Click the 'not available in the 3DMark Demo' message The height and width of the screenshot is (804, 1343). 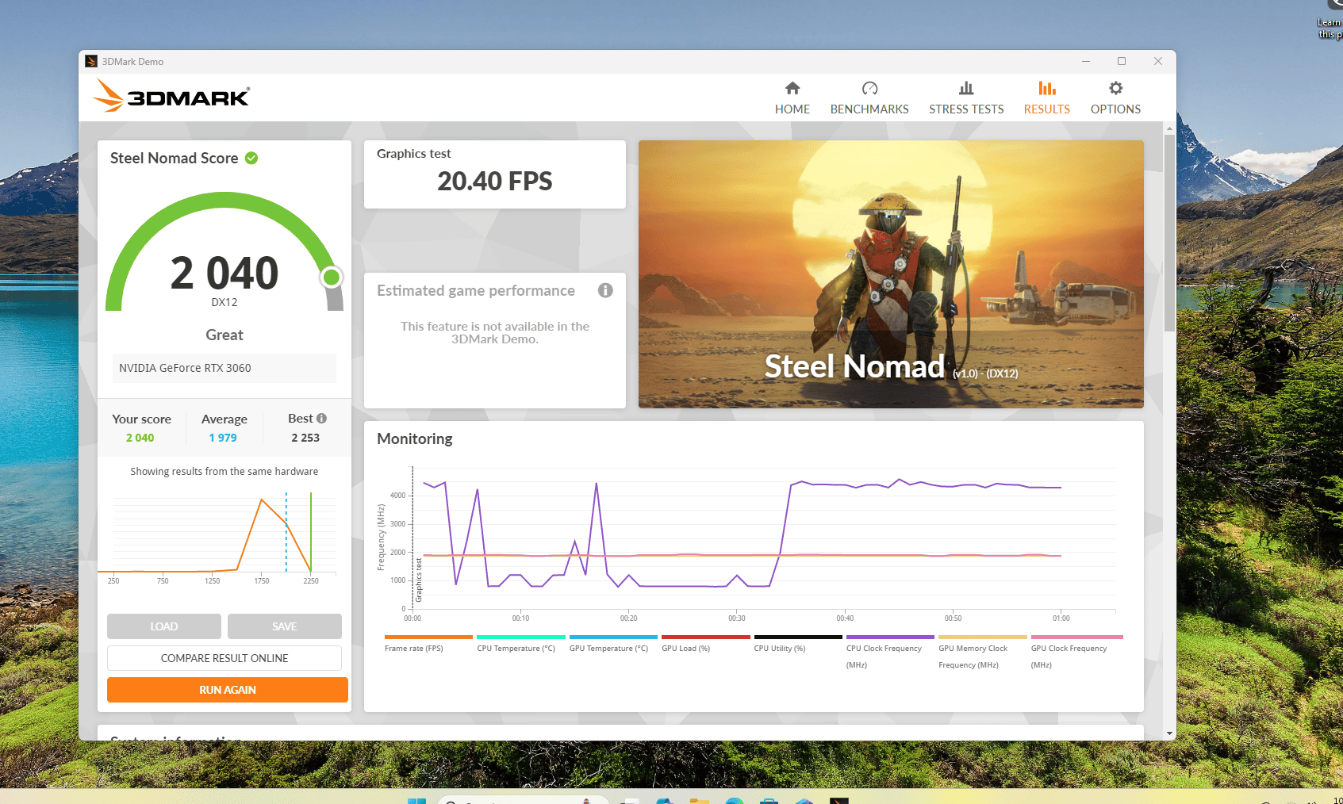point(495,332)
